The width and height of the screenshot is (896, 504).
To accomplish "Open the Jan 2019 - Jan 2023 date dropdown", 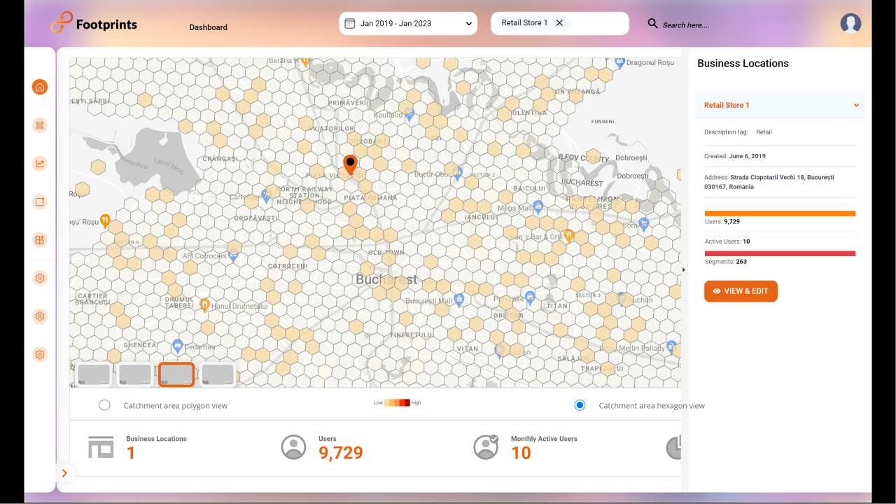I will (408, 23).
